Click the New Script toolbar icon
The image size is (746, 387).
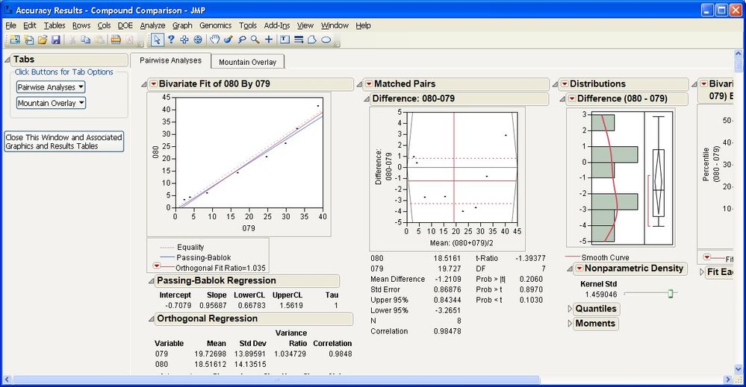(x=28, y=40)
